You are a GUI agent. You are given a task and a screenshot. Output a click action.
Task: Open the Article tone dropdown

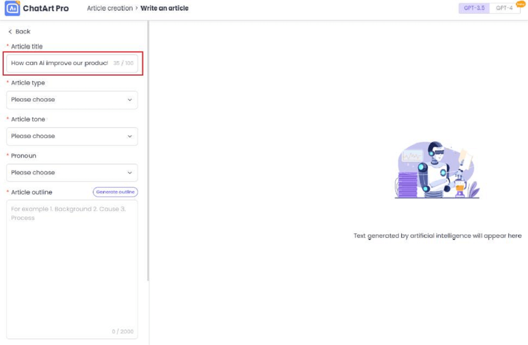72,136
